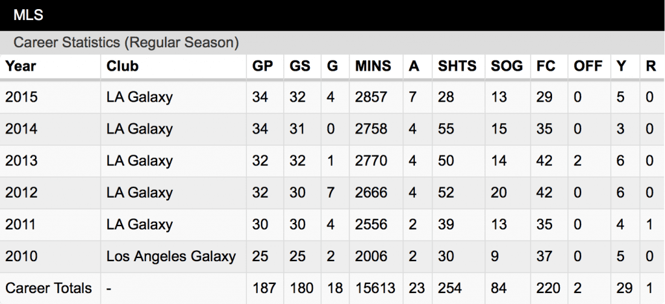Click the SOG column header

[x=507, y=66]
